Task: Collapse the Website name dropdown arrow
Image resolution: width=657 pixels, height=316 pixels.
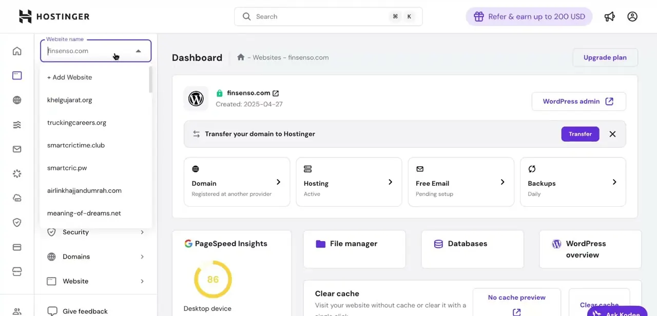Action: [138, 51]
